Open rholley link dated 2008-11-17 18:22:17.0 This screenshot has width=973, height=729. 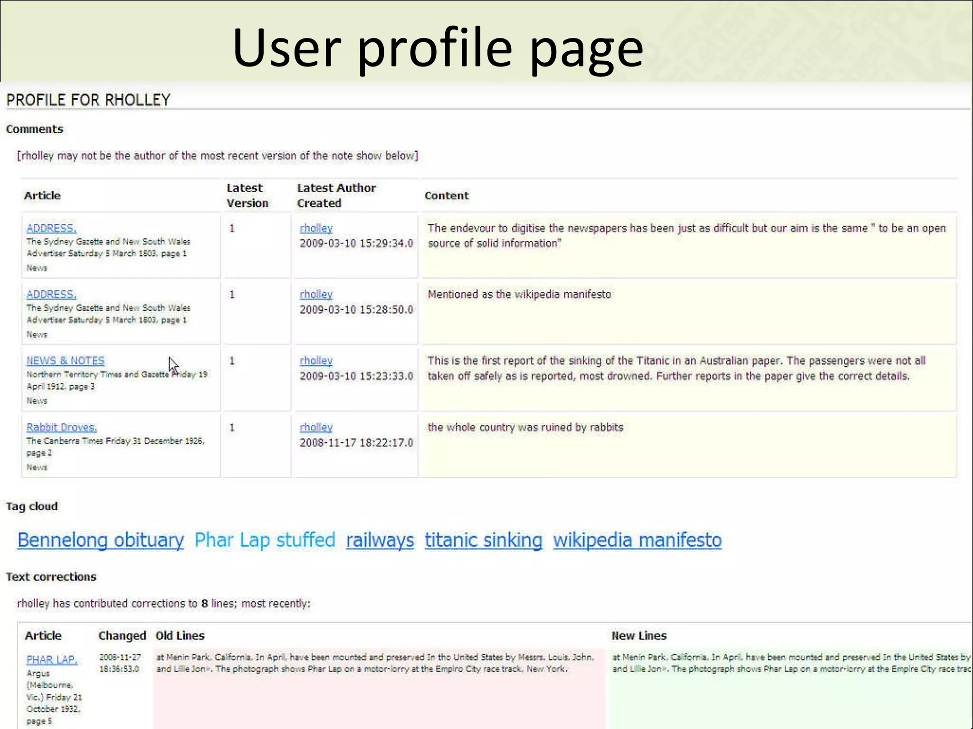point(316,427)
